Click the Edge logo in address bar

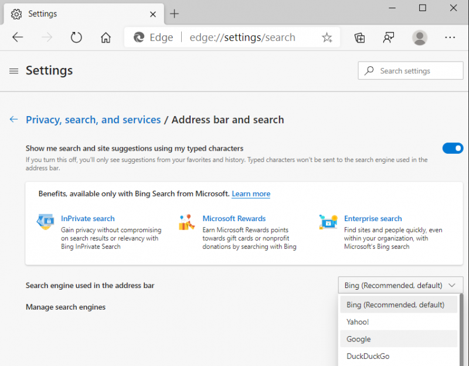pyautogui.click(x=139, y=38)
